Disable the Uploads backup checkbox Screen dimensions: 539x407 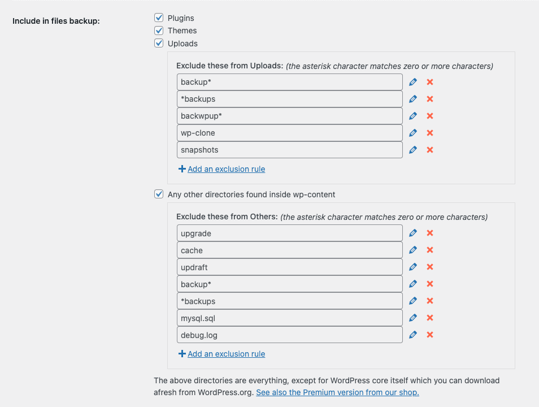click(159, 43)
